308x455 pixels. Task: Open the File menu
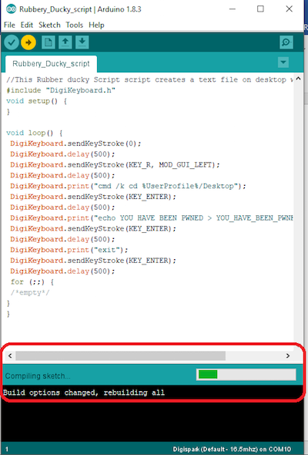coord(9,25)
